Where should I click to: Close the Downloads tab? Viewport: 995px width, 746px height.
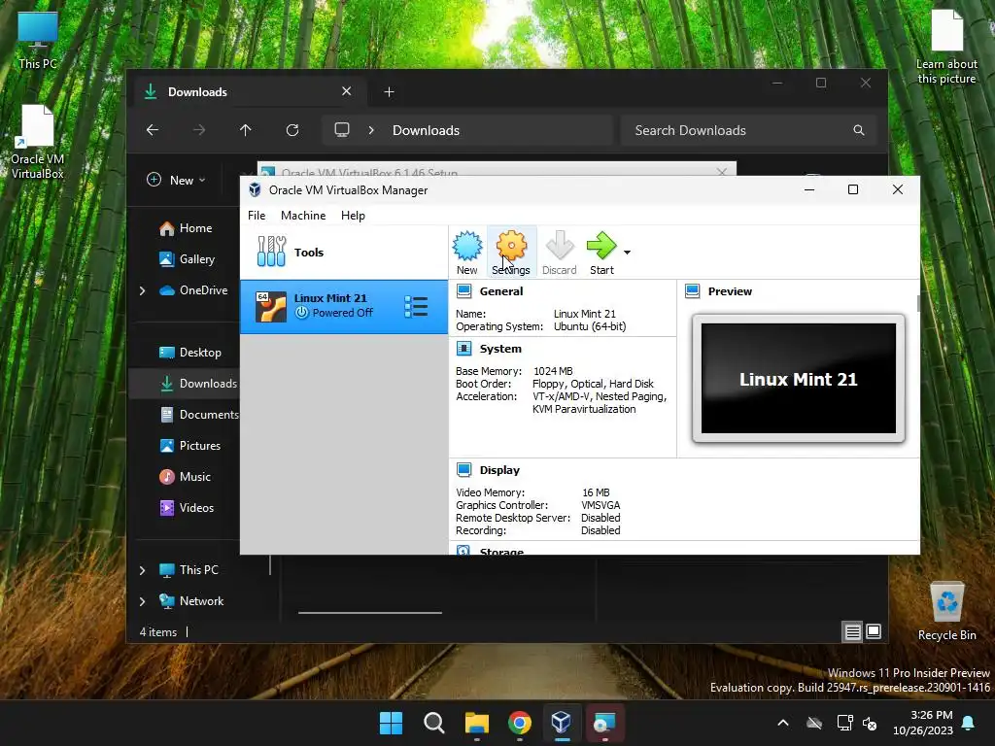[347, 91]
